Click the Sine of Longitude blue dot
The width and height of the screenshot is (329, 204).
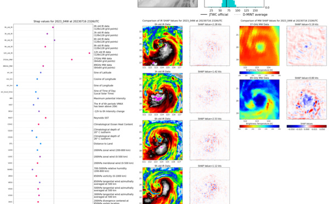pos(17,86)
